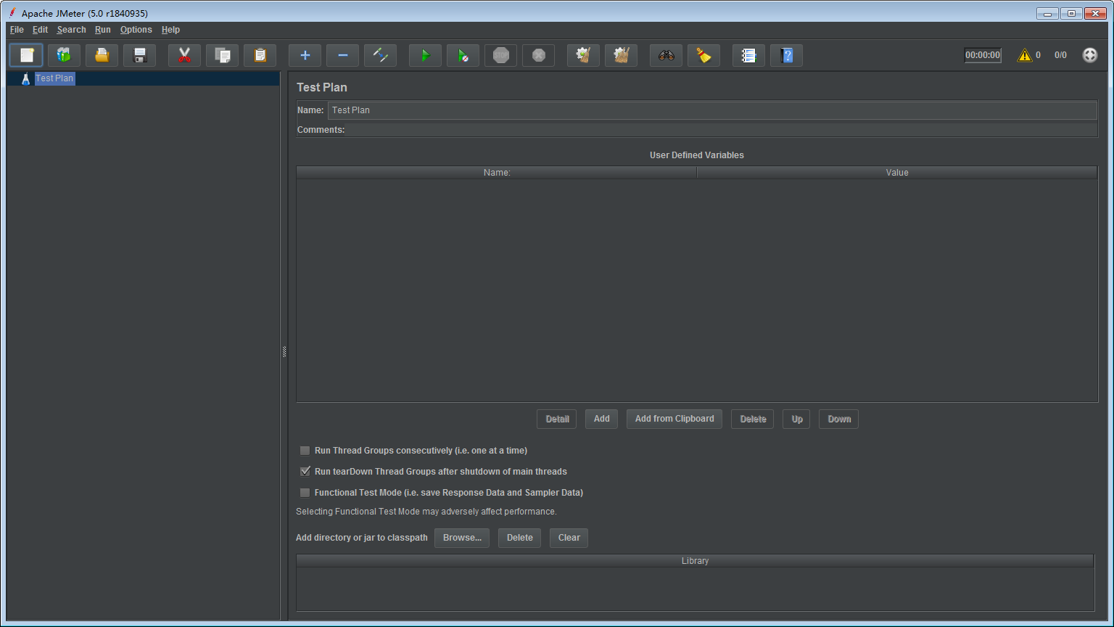Open the Options menu
The height and width of the screenshot is (627, 1114).
[136, 30]
